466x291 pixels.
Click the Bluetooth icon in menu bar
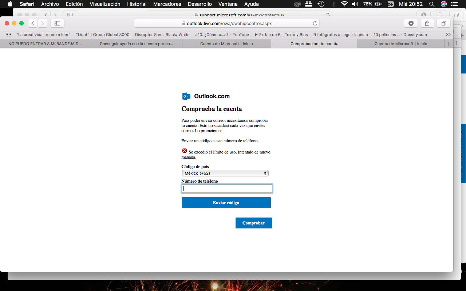(333, 4)
